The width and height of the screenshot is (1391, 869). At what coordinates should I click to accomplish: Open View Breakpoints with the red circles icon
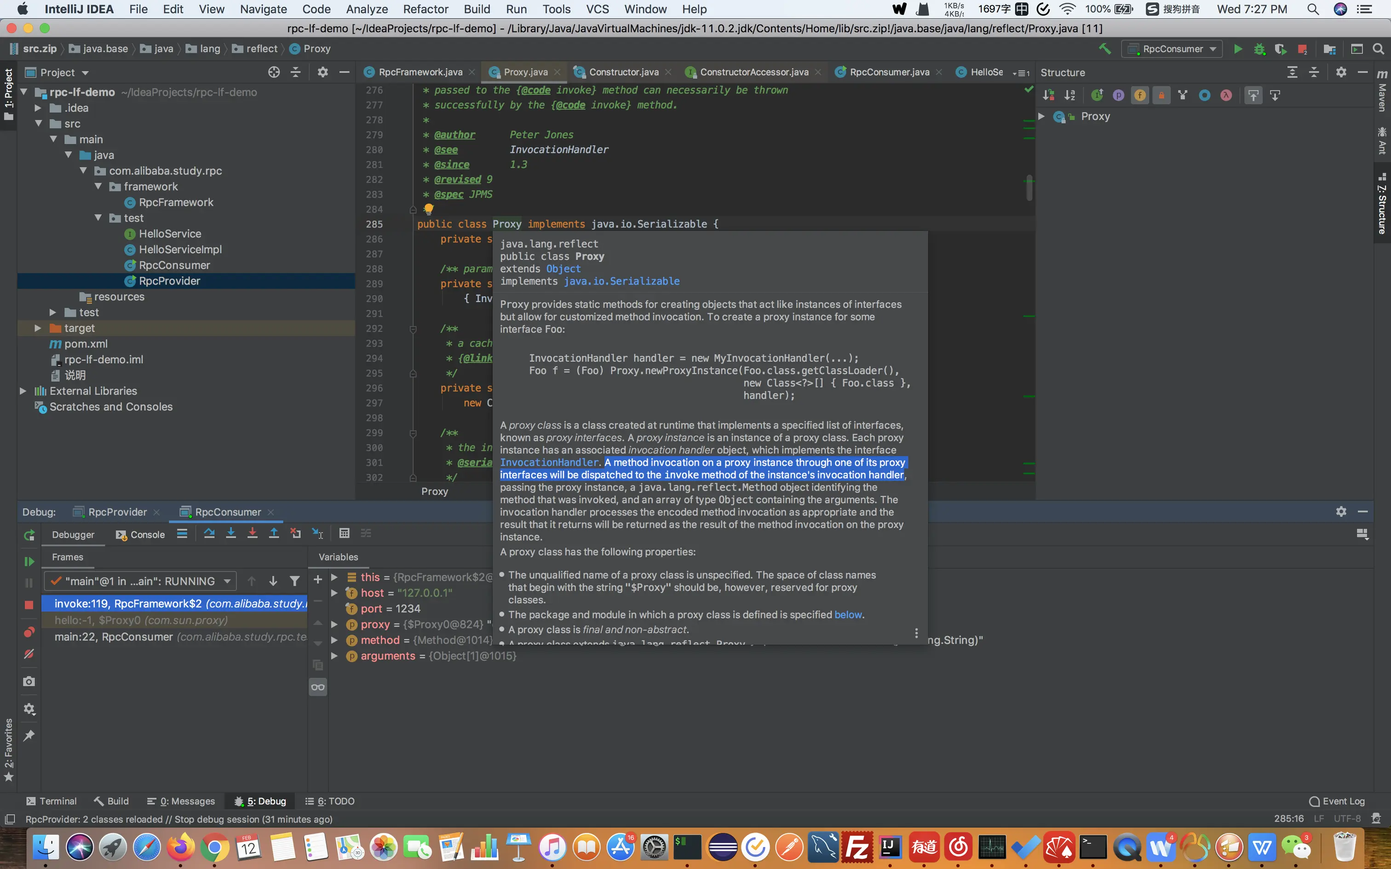coord(29,632)
